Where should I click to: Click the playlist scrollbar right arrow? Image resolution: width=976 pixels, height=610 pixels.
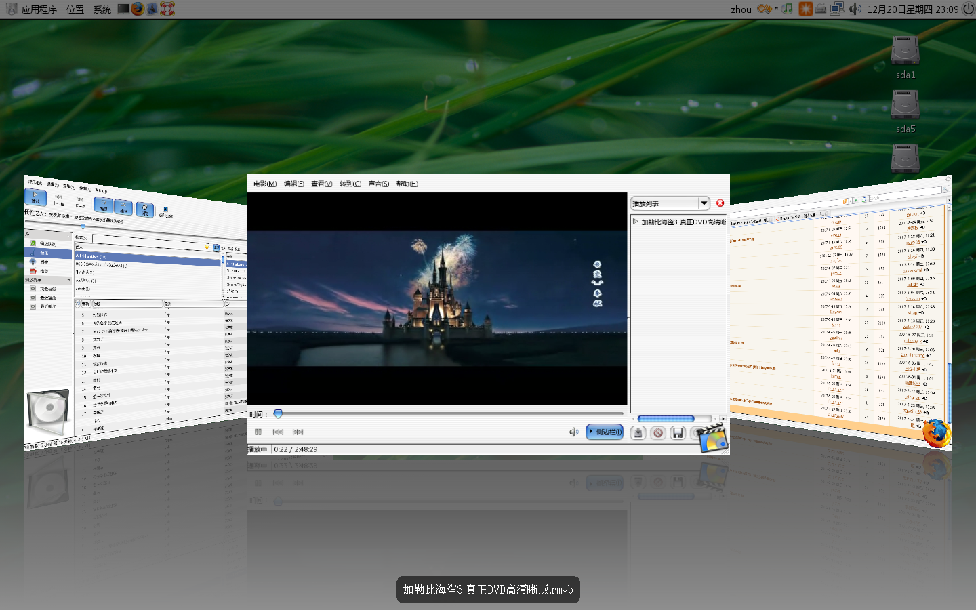(x=723, y=418)
